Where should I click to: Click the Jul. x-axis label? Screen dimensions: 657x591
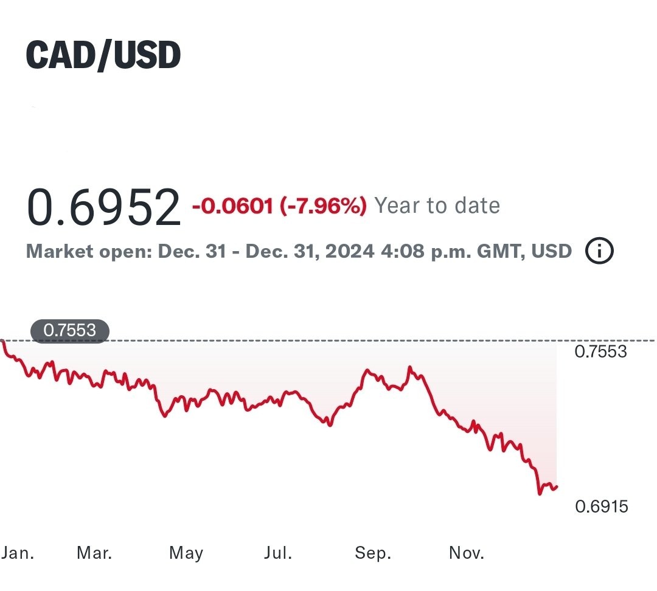(278, 553)
